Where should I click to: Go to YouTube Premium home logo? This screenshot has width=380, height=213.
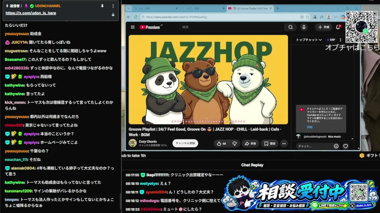point(151,27)
